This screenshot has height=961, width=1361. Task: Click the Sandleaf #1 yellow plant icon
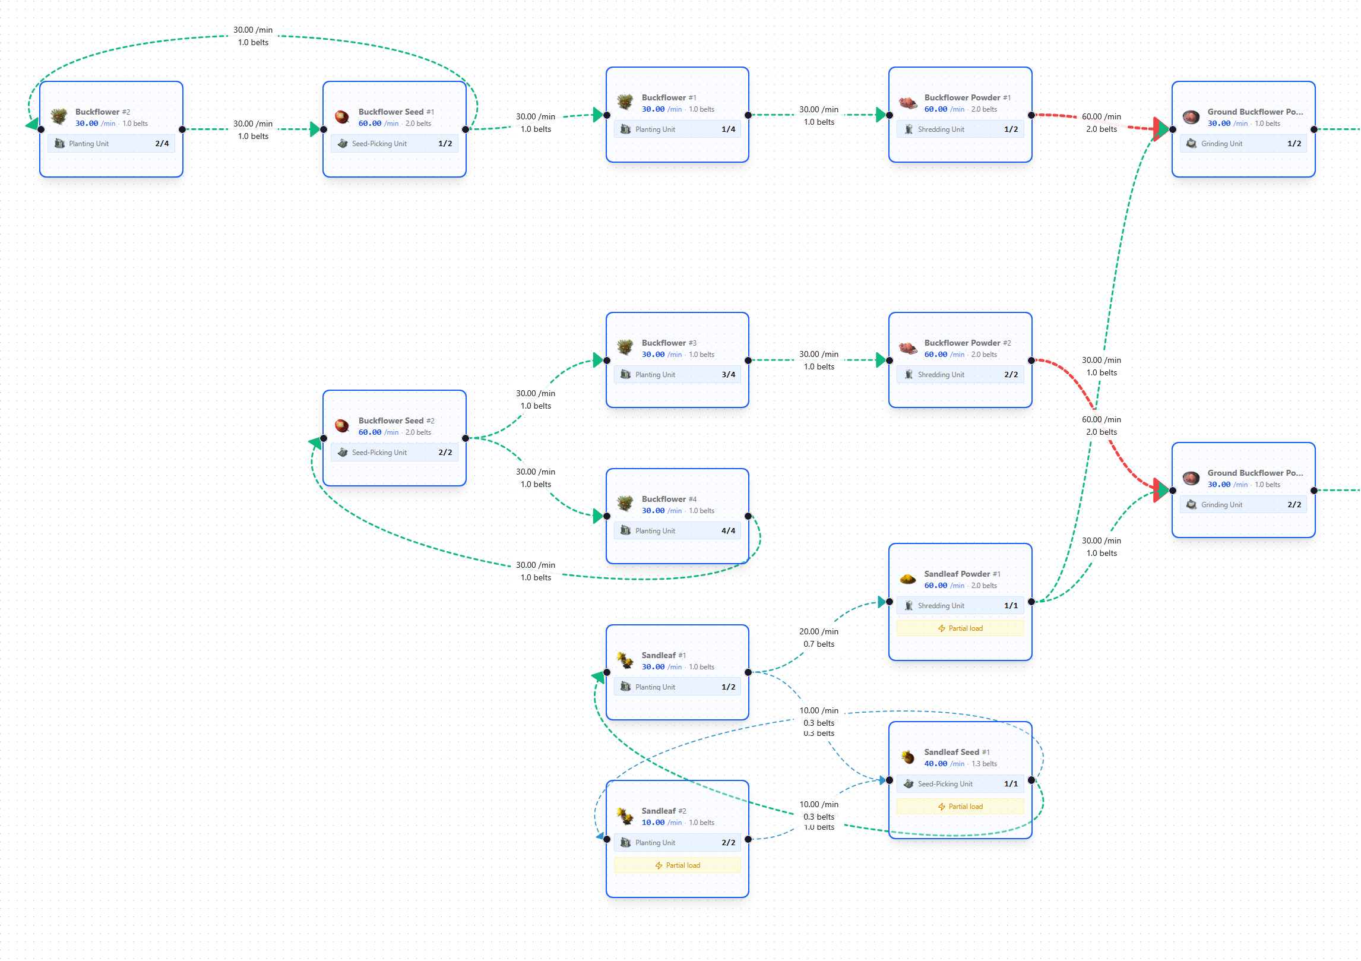tap(625, 660)
